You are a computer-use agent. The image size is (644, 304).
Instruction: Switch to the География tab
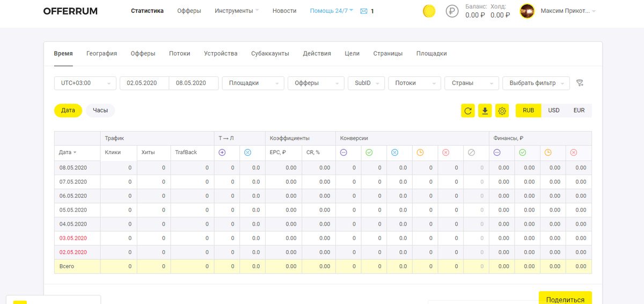(101, 54)
